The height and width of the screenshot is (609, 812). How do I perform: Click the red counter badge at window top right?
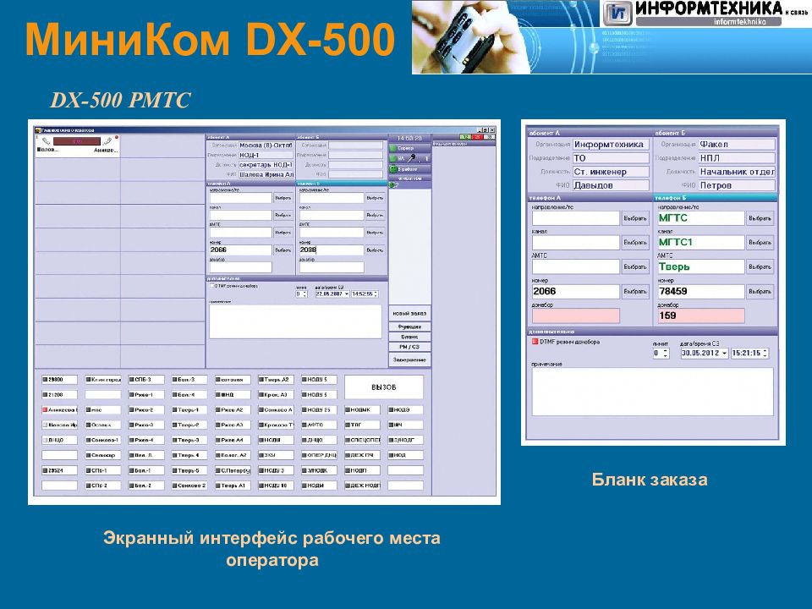[477, 137]
